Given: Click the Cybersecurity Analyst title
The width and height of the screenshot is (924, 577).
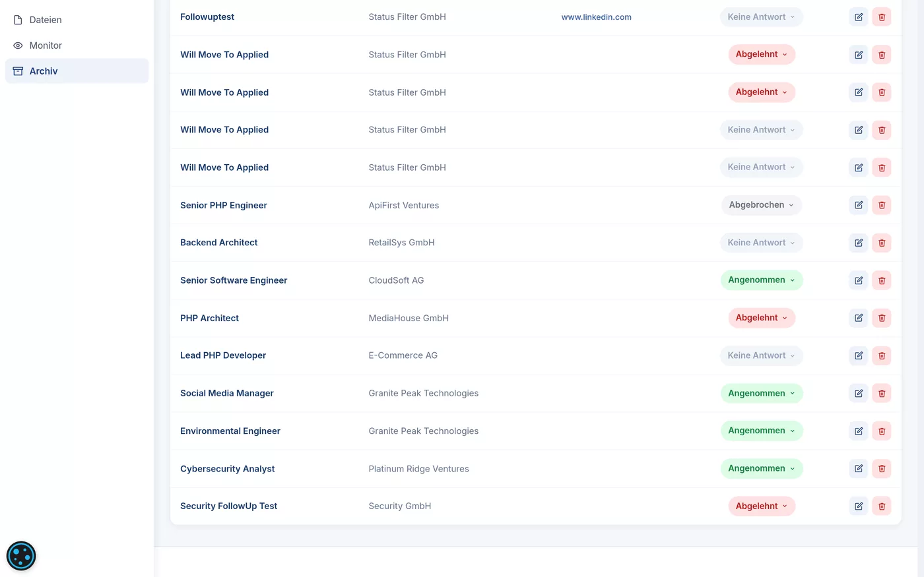Looking at the screenshot, I should (228, 469).
